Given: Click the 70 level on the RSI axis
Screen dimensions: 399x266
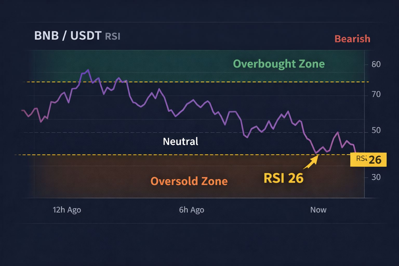Looking at the screenshot, I should pyautogui.click(x=376, y=94).
